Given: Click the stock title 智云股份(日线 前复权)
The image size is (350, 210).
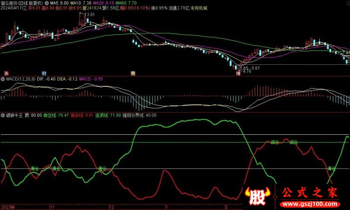Looking at the screenshot, I should pos(21,3).
